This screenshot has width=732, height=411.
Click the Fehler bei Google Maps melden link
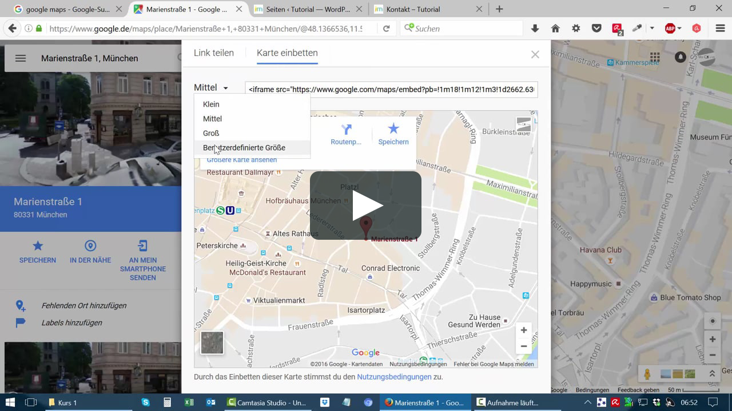(x=494, y=364)
